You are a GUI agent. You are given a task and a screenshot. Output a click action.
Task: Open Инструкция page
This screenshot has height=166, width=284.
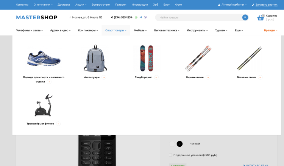click(140, 5)
